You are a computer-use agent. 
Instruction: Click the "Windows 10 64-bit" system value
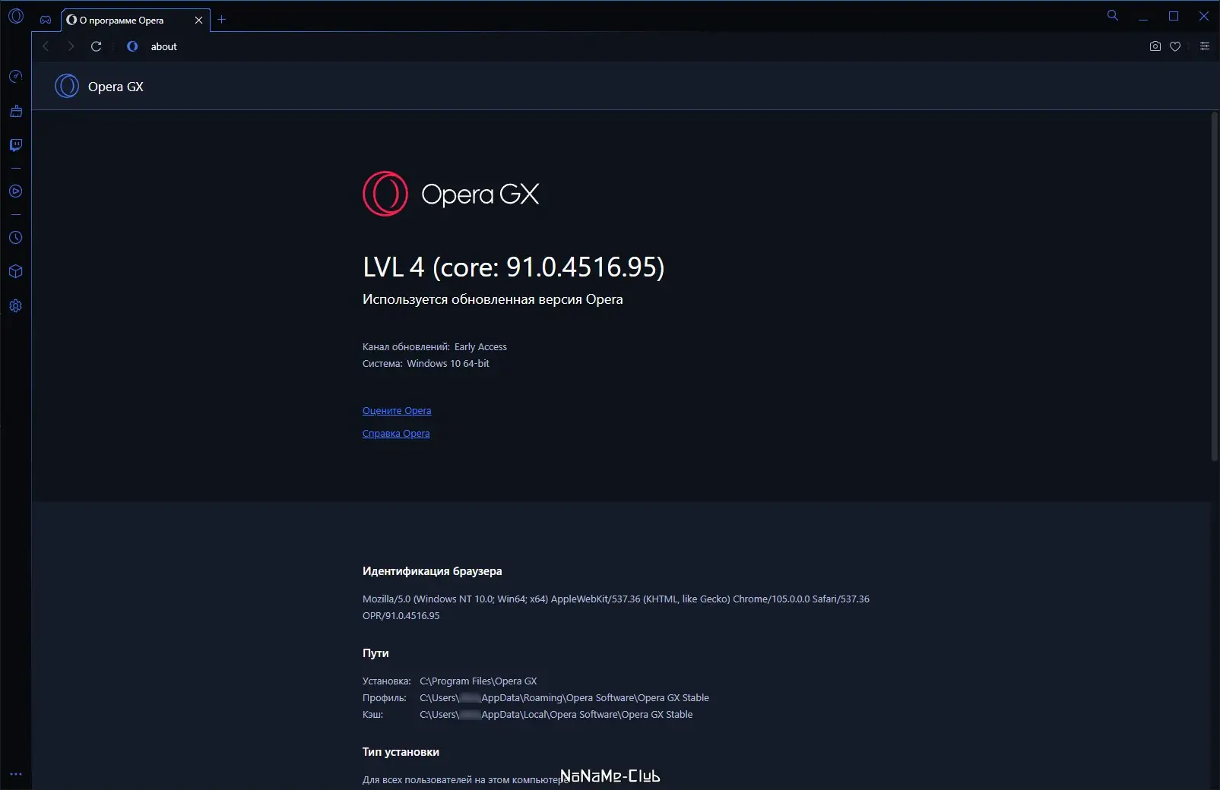pyautogui.click(x=448, y=364)
